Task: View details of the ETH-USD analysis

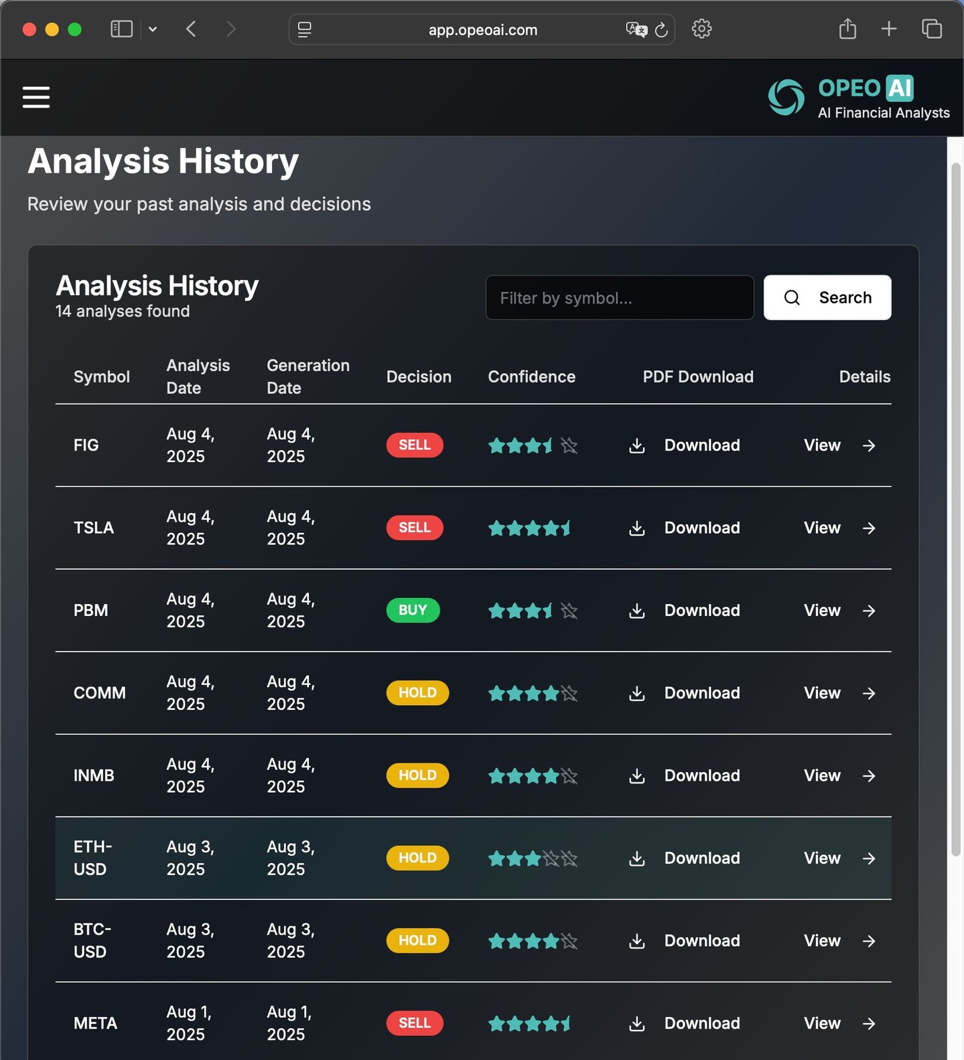Action: click(840, 858)
